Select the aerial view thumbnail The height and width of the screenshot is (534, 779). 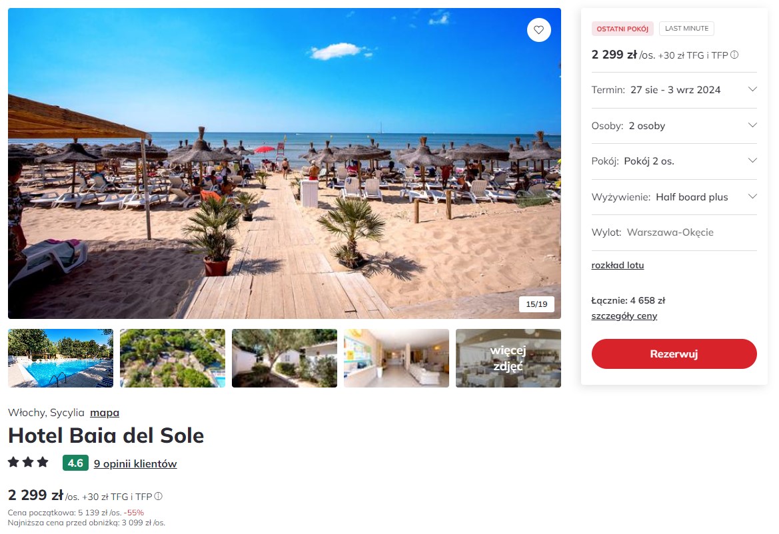click(173, 358)
